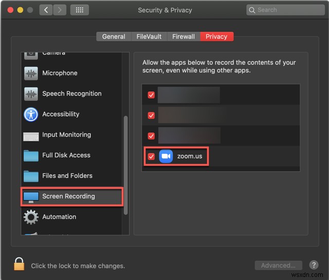Screen dimensions: 329x280
Task: Uncheck the zoom.us screen recording checkbox
Action: click(151, 156)
